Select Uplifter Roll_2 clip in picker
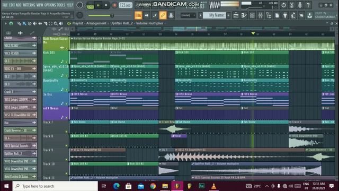339x191 pixels. (x=20, y=153)
